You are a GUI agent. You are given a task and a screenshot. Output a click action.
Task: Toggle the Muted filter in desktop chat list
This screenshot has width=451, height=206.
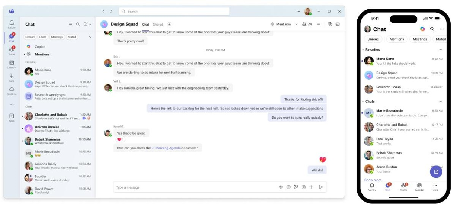click(72, 37)
